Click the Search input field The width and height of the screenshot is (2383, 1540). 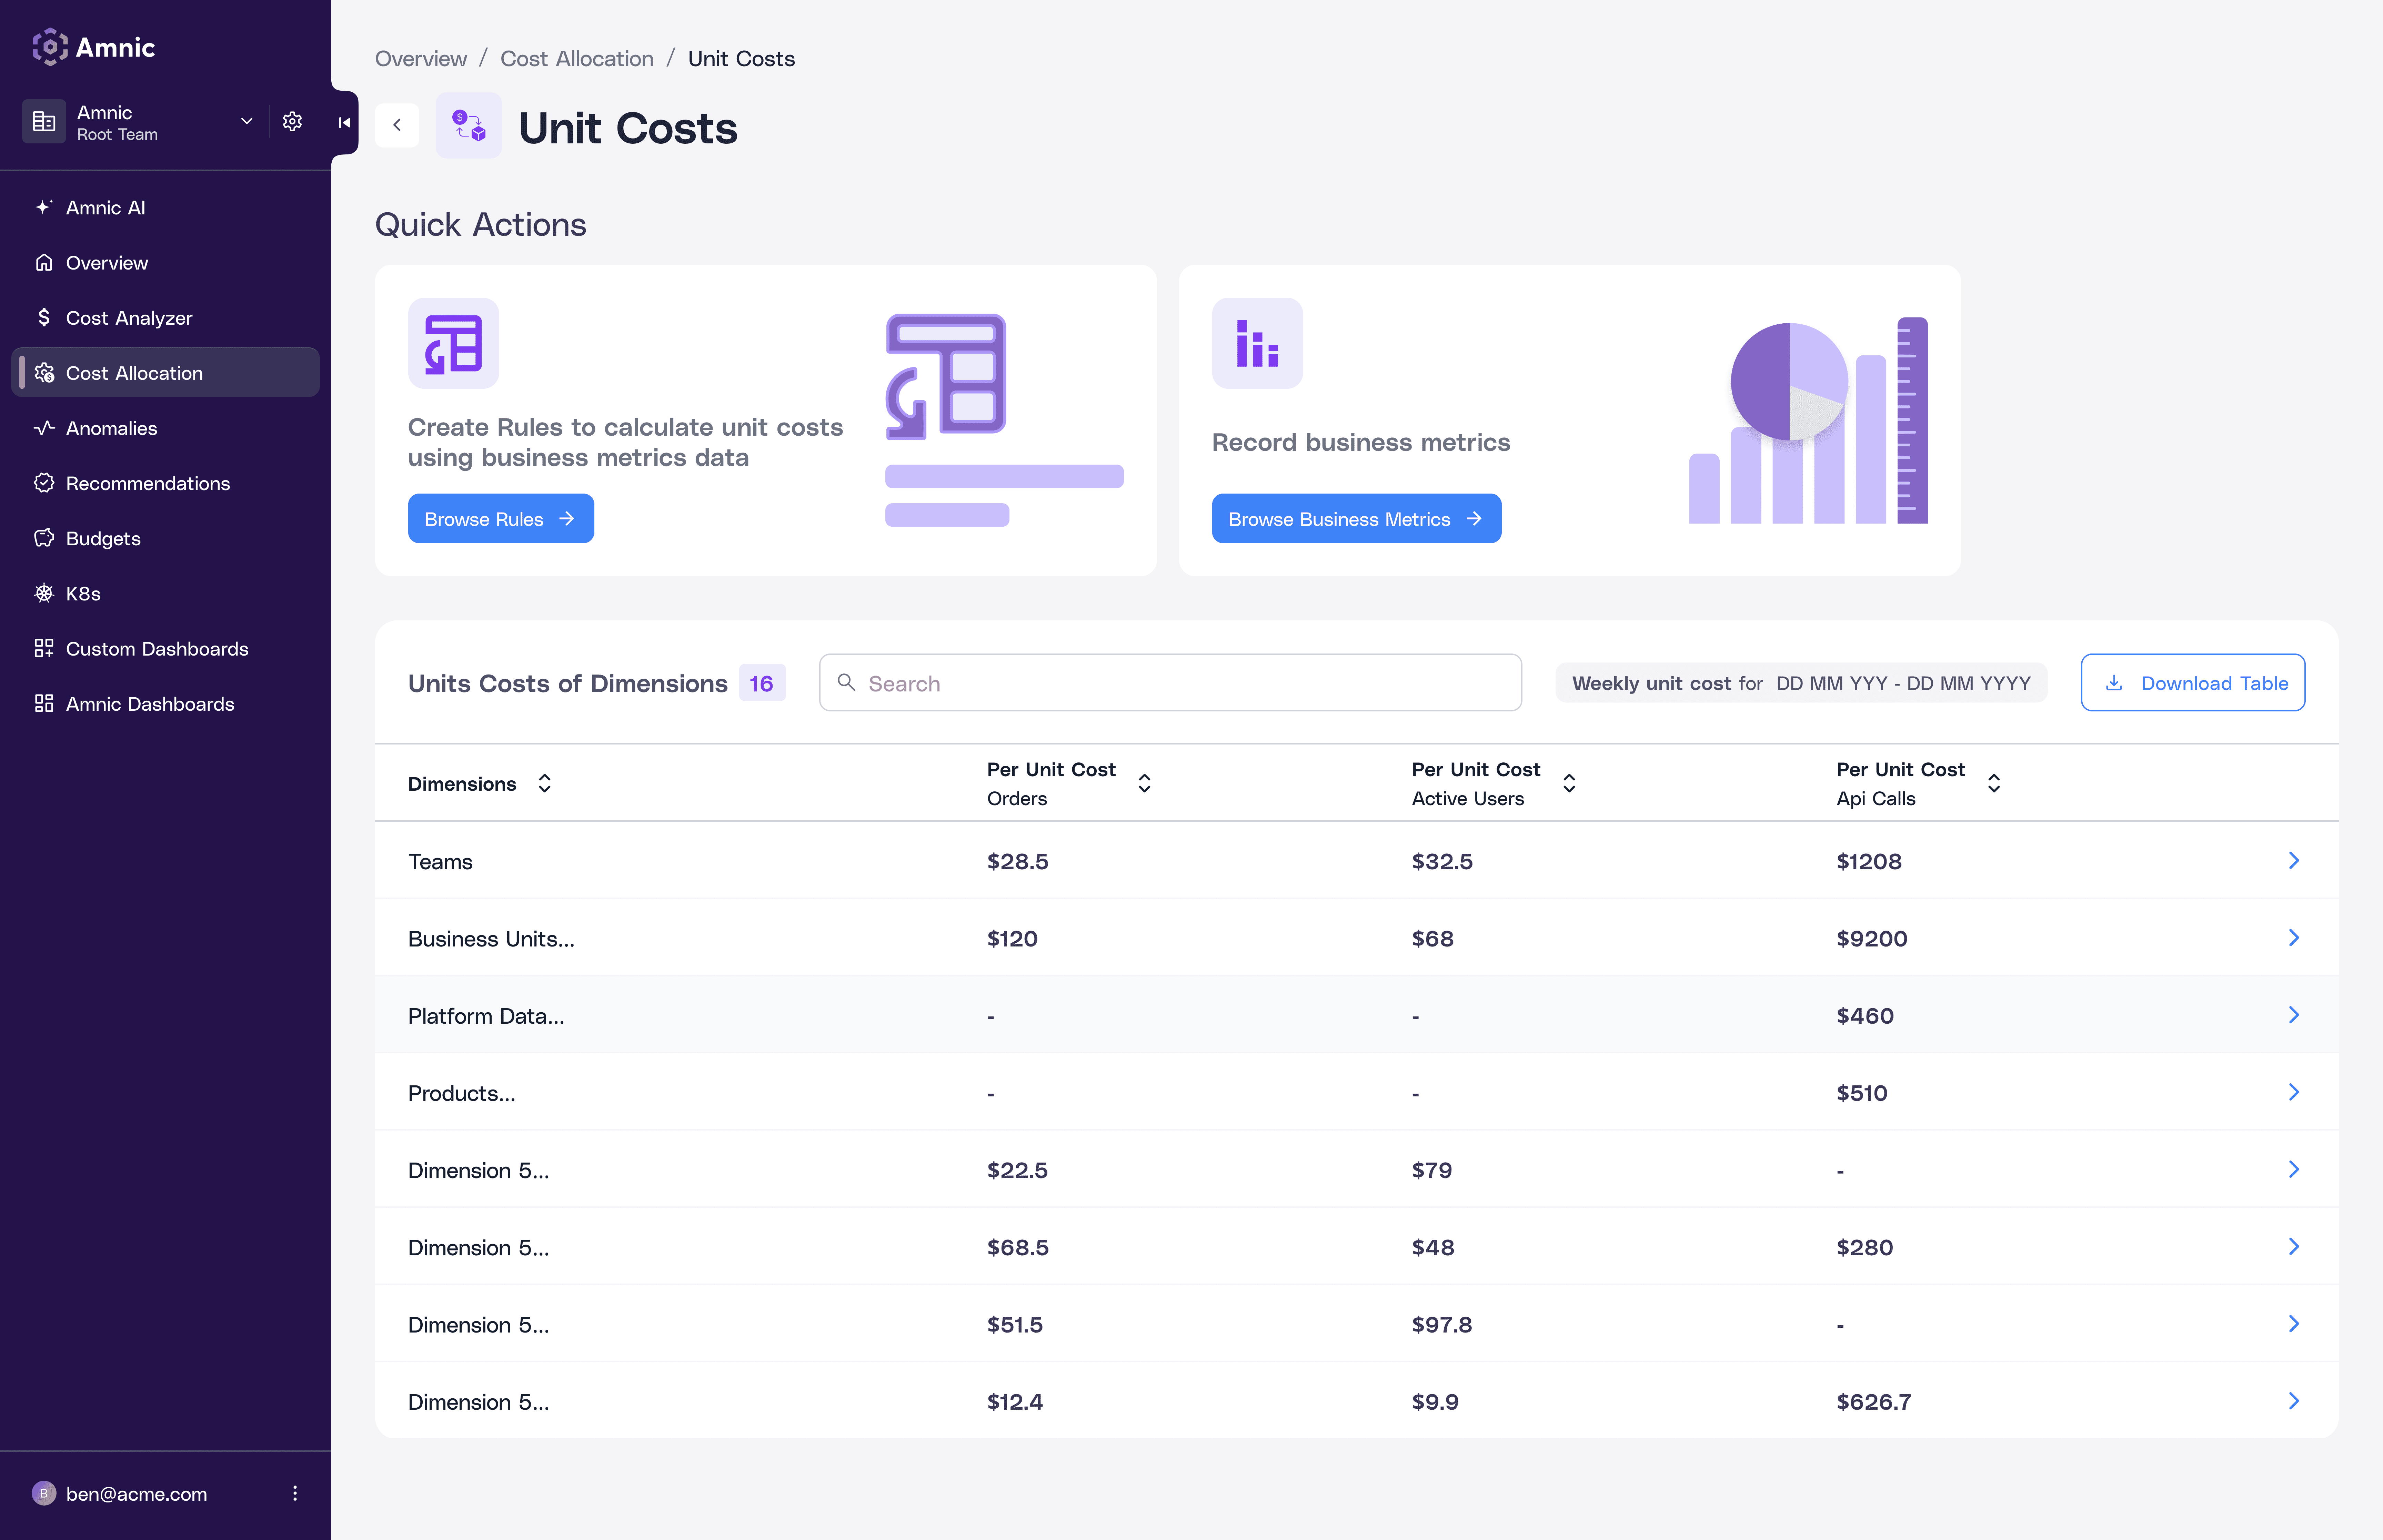coord(1170,683)
